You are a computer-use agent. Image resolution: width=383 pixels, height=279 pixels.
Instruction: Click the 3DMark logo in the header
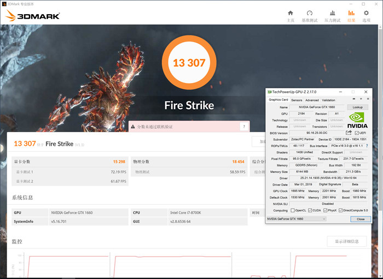(x=32, y=16)
